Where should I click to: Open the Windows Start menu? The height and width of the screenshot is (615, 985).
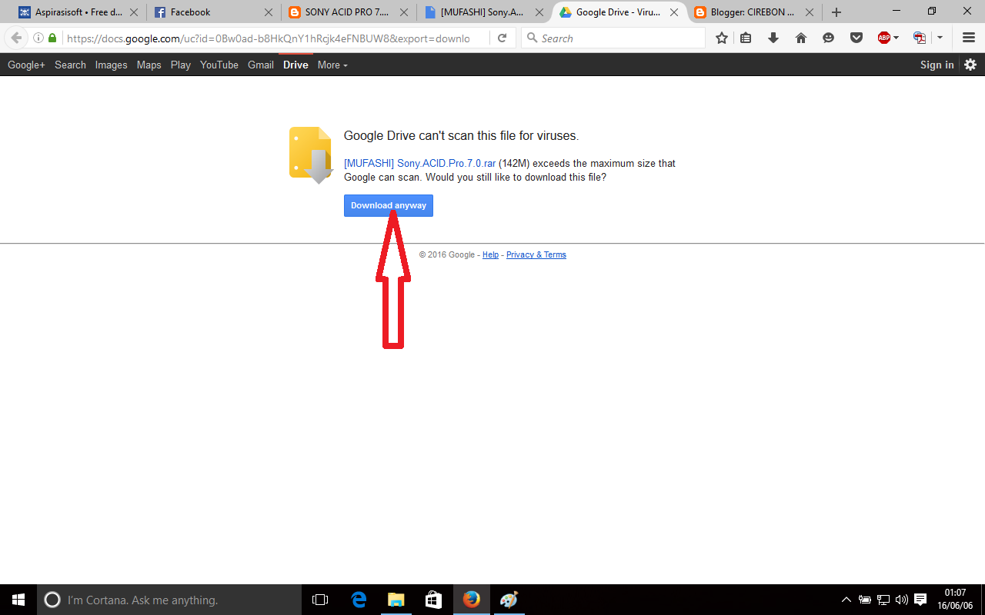click(18, 600)
